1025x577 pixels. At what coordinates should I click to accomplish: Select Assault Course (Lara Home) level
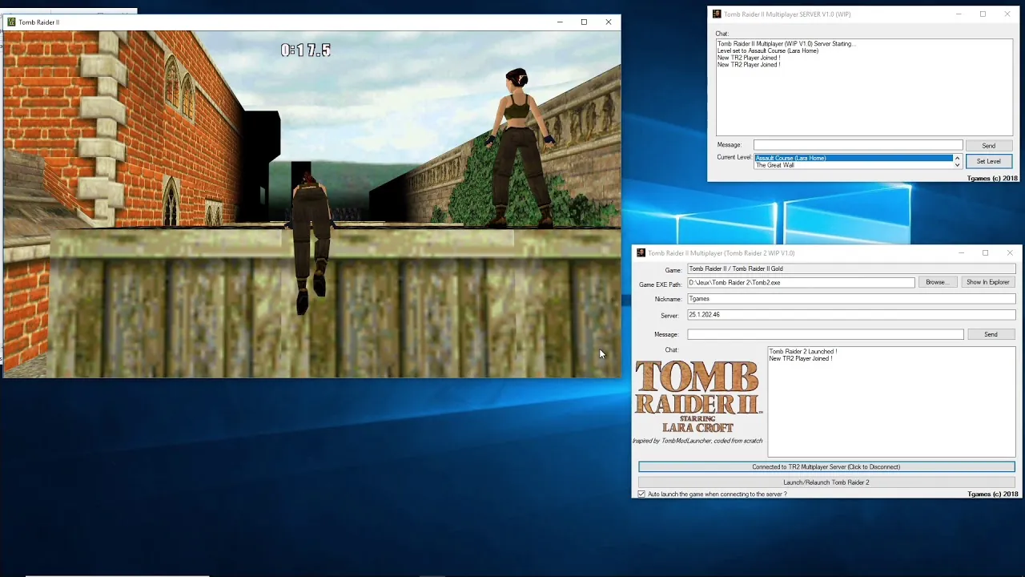tap(854, 158)
